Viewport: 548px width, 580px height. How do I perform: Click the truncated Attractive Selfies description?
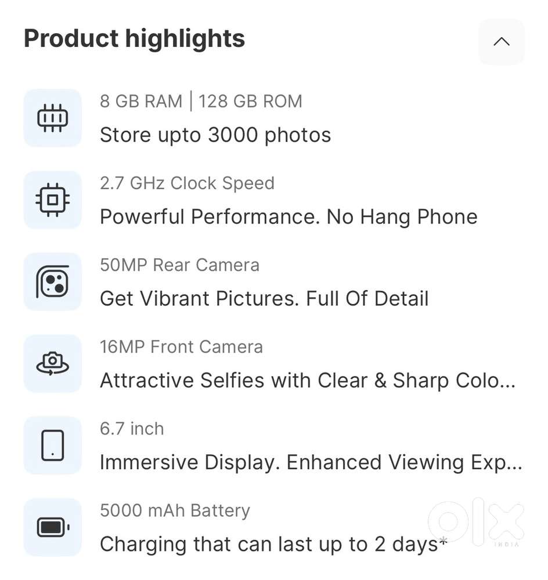pyautogui.click(x=308, y=380)
